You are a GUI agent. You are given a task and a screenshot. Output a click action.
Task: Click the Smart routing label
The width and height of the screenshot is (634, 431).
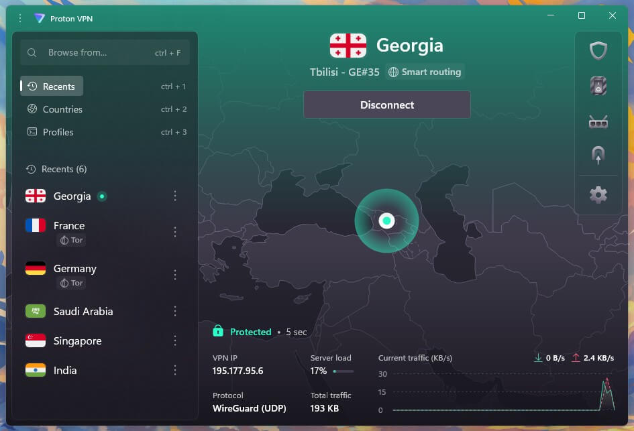(425, 72)
